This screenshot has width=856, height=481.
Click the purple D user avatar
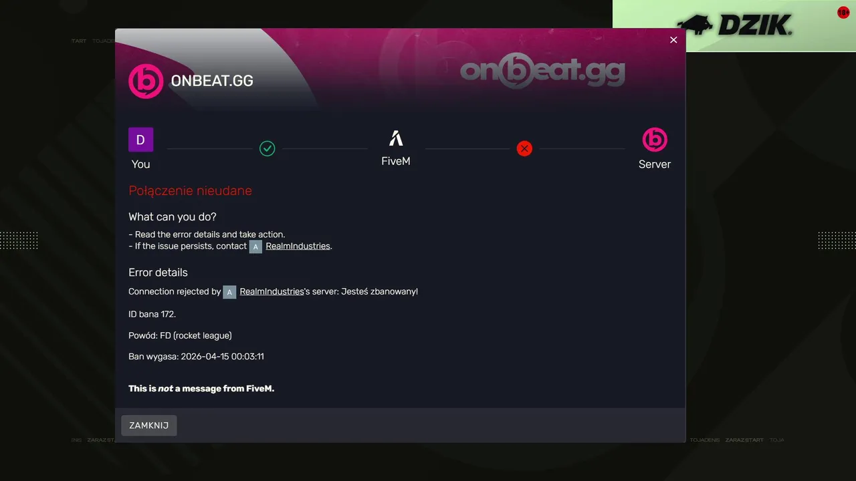click(141, 140)
